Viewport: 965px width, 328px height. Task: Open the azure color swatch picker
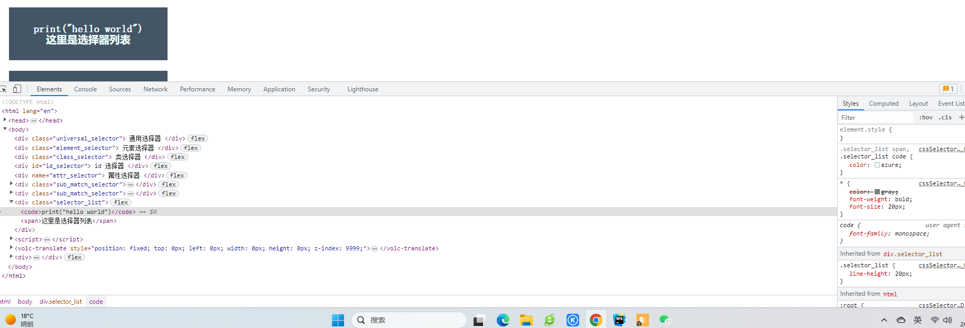[x=877, y=165]
